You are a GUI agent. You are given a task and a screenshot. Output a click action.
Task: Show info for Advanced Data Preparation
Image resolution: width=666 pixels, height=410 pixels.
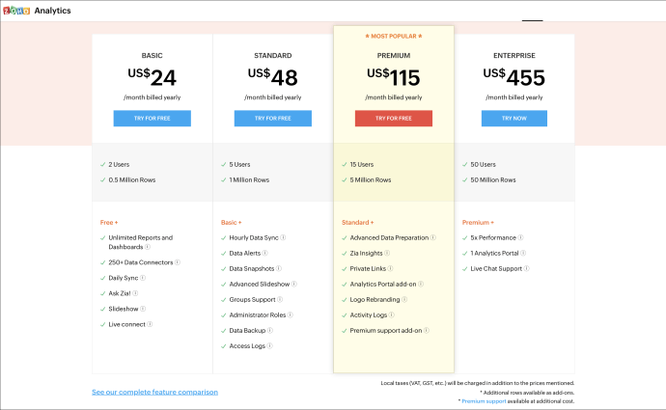tap(433, 237)
